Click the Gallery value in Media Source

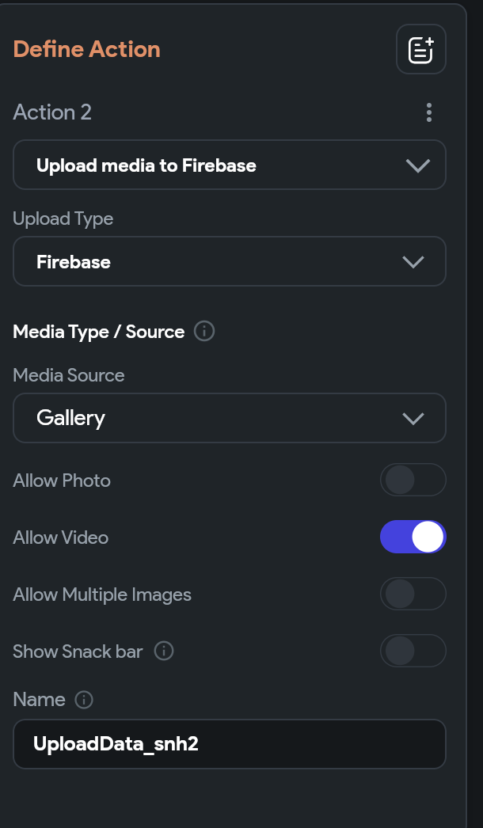pyautogui.click(x=70, y=418)
